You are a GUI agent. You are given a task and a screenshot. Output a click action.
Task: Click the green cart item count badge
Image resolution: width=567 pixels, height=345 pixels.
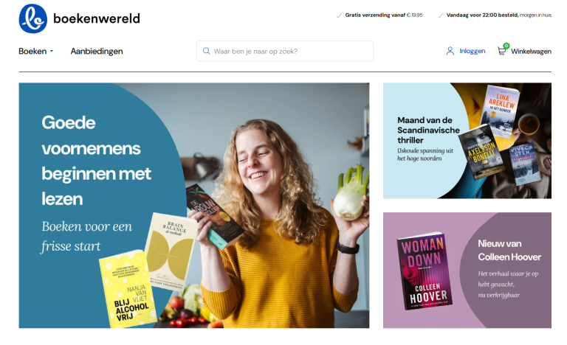tap(506, 46)
